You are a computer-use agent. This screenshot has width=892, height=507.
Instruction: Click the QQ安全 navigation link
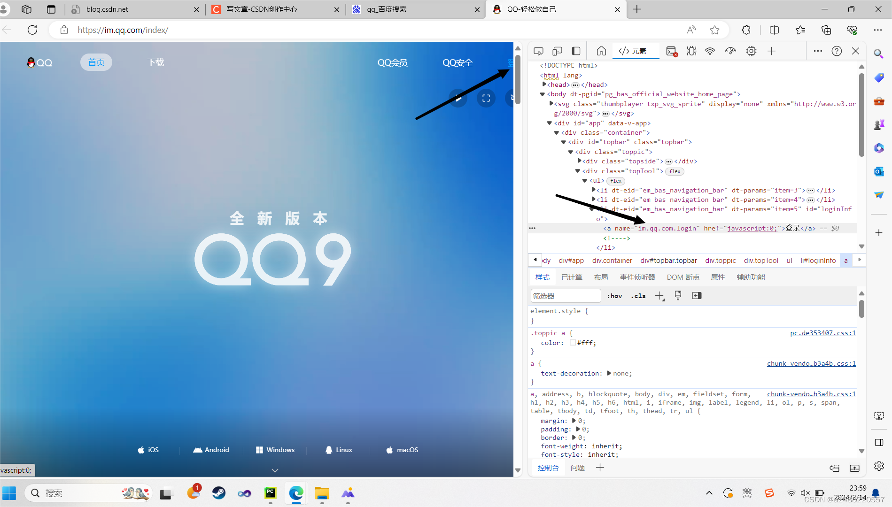[458, 62]
